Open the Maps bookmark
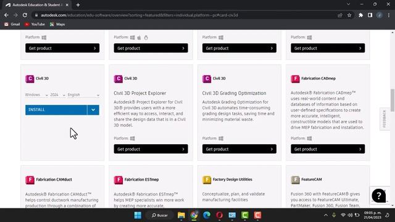The height and width of the screenshot is (222, 395). click(57, 24)
